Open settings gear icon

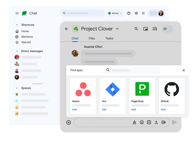click(x=136, y=13)
